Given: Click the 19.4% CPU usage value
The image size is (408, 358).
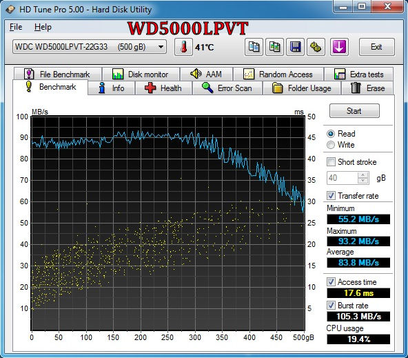Looking at the screenshot, I should 358,339.
